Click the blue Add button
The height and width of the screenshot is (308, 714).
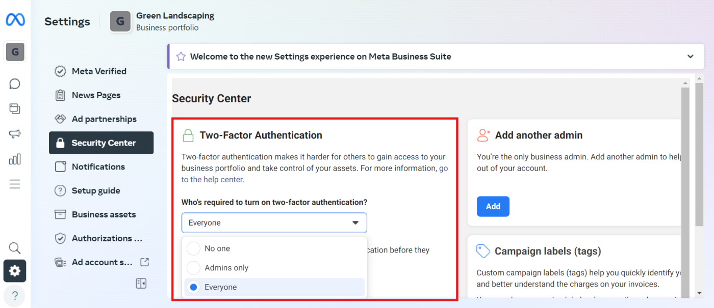(493, 206)
